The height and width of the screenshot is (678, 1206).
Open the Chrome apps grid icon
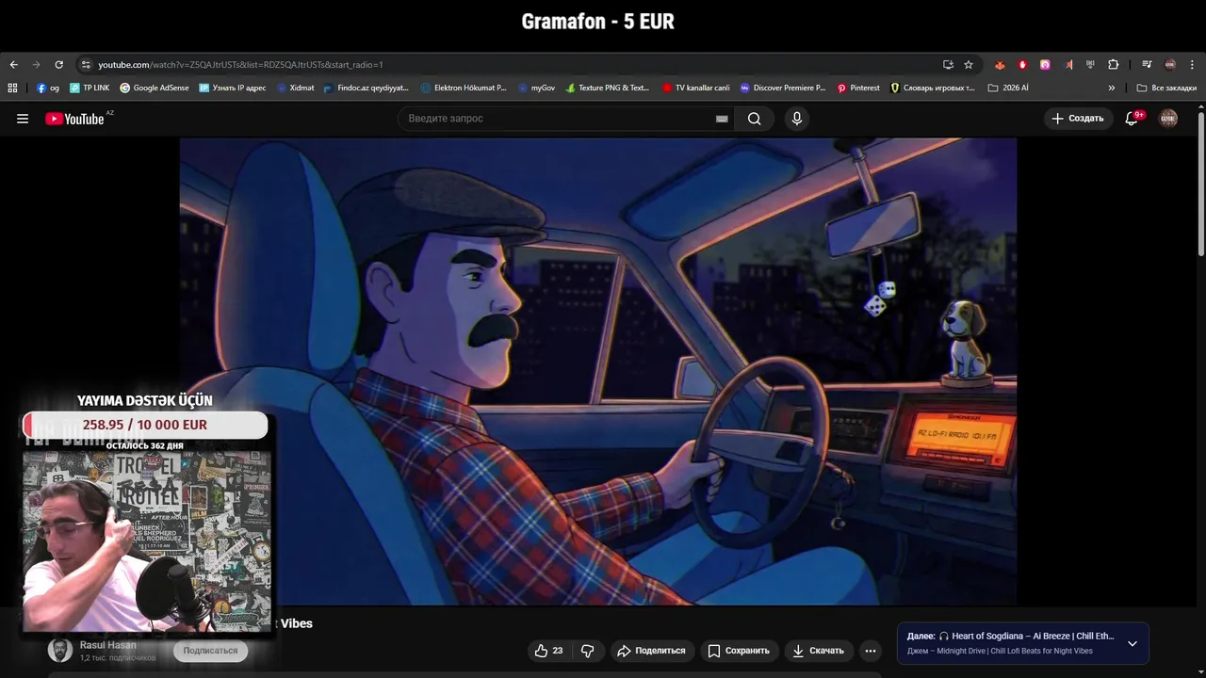pos(12,88)
